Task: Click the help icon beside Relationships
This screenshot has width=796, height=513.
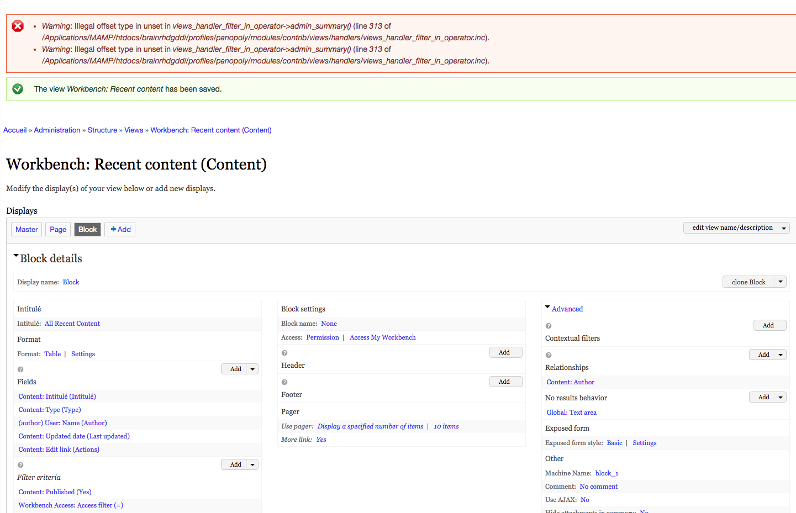Action: (x=548, y=355)
